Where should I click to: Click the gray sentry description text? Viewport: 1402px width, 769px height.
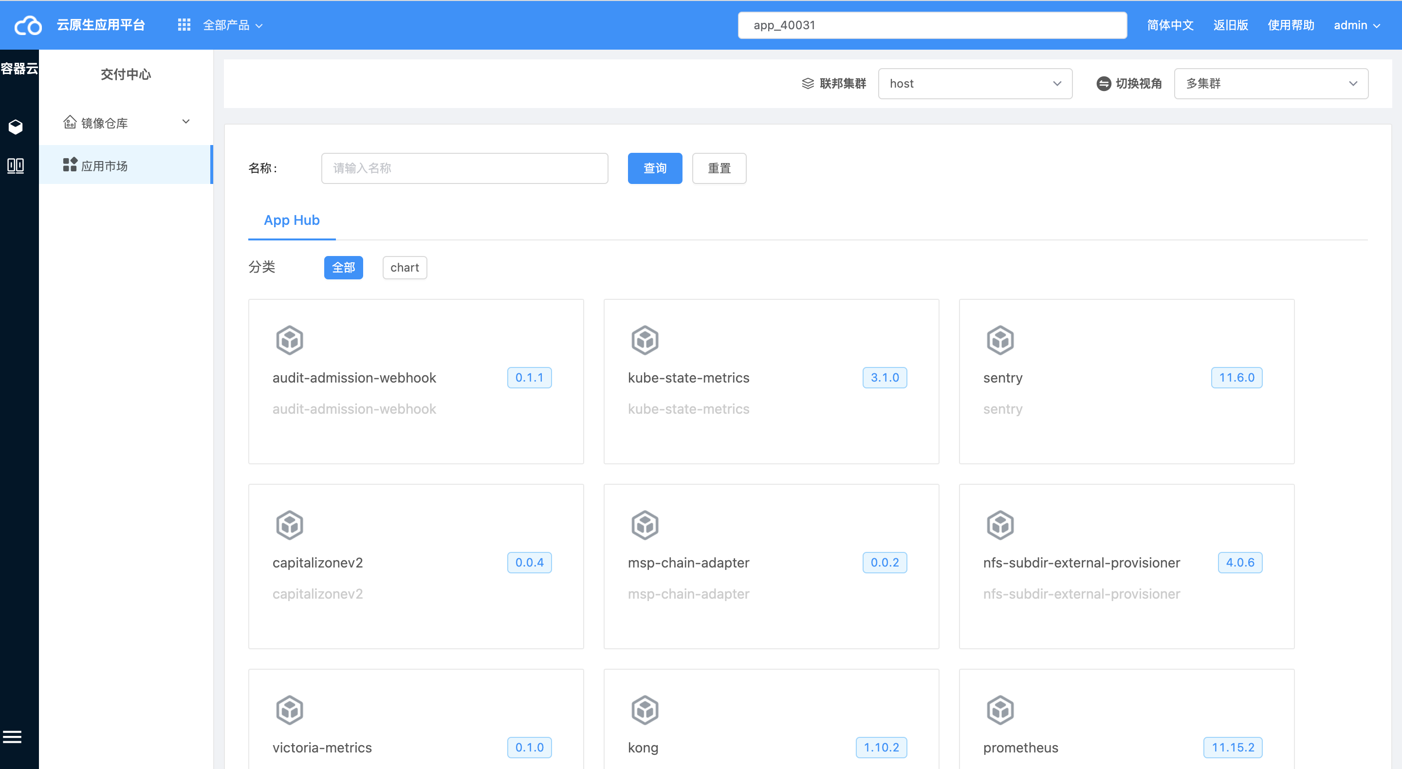pos(1002,409)
